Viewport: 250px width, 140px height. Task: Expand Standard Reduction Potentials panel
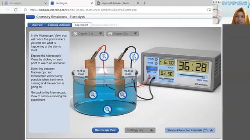coord(190,130)
